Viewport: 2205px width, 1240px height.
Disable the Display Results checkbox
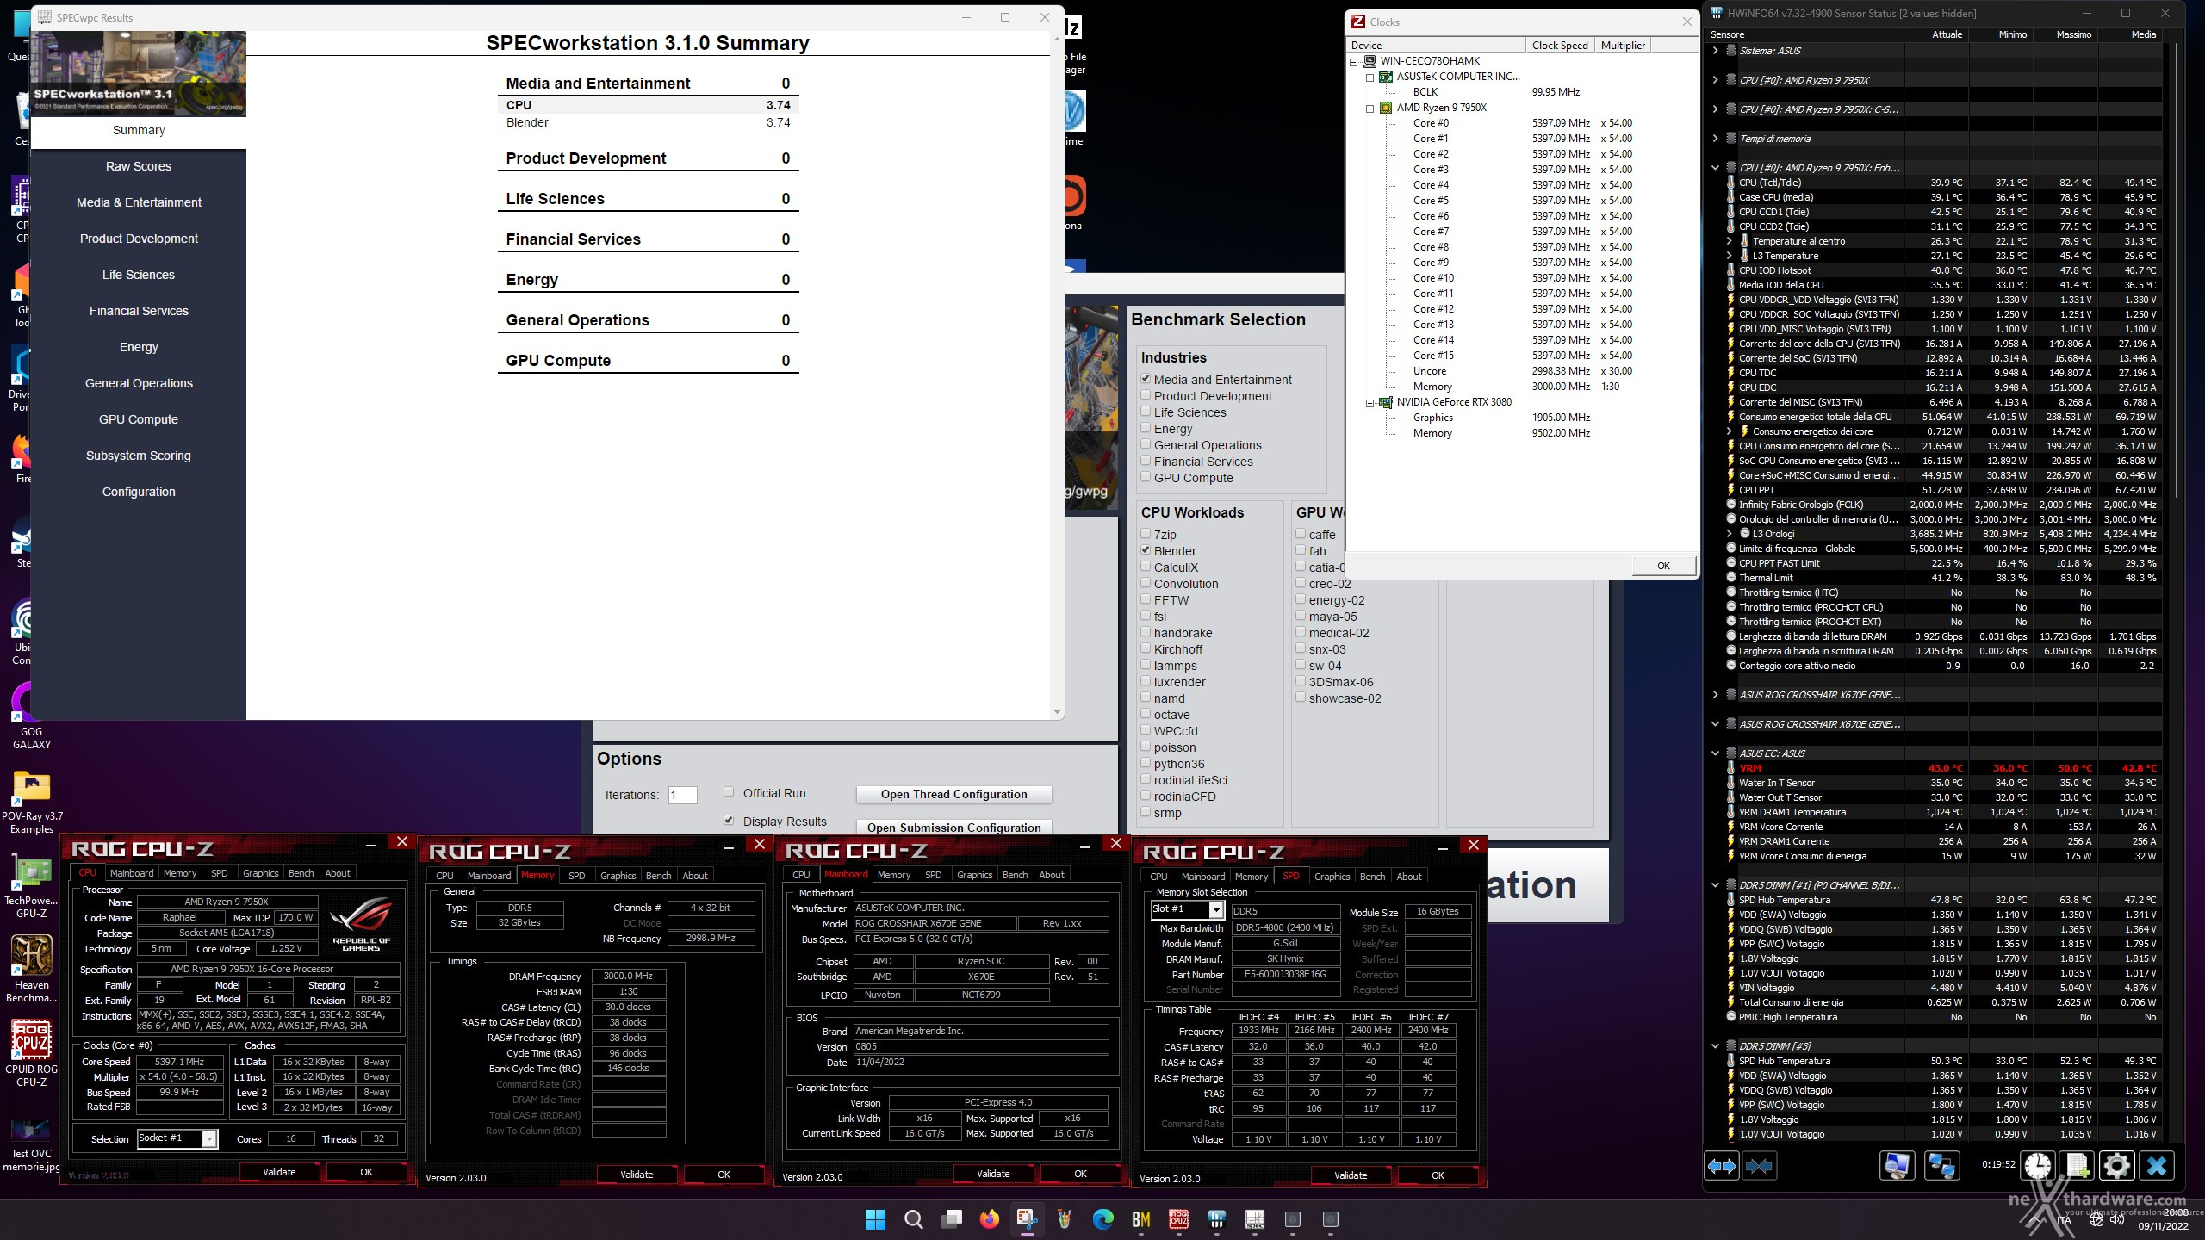pos(729,821)
